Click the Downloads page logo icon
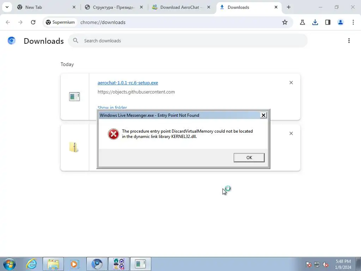Viewport: 361px width, 271px height. pos(12,41)
